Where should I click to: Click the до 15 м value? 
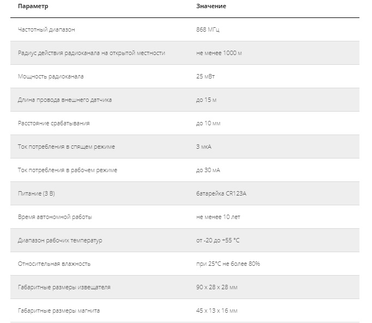point(206,100)
